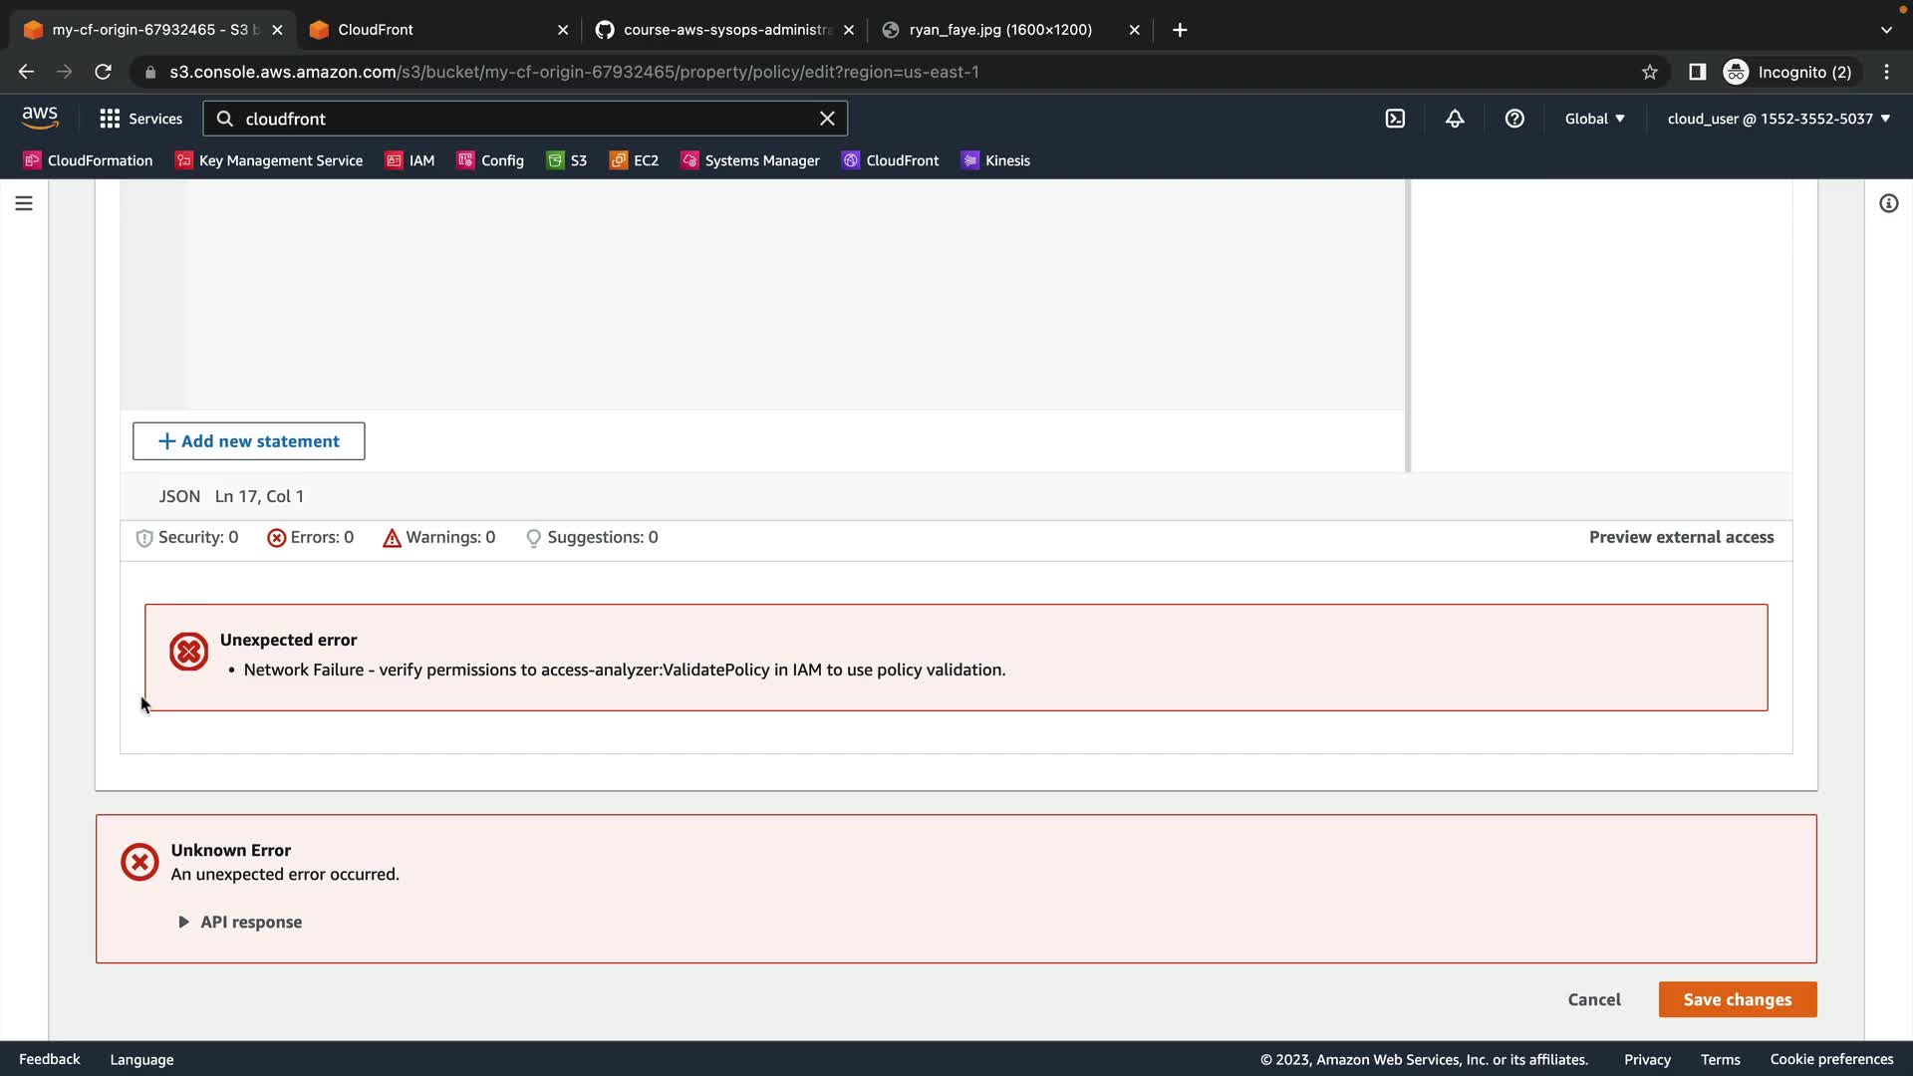Open the notifications bell
The image size is (1913, 1076).
pos(1455,119)
